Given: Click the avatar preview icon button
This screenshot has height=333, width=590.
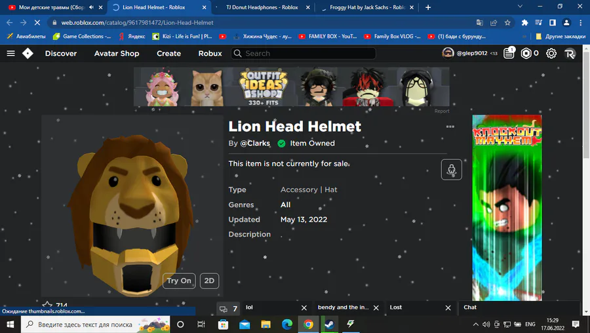Looking at the screenshot, I should pos(451,170).
